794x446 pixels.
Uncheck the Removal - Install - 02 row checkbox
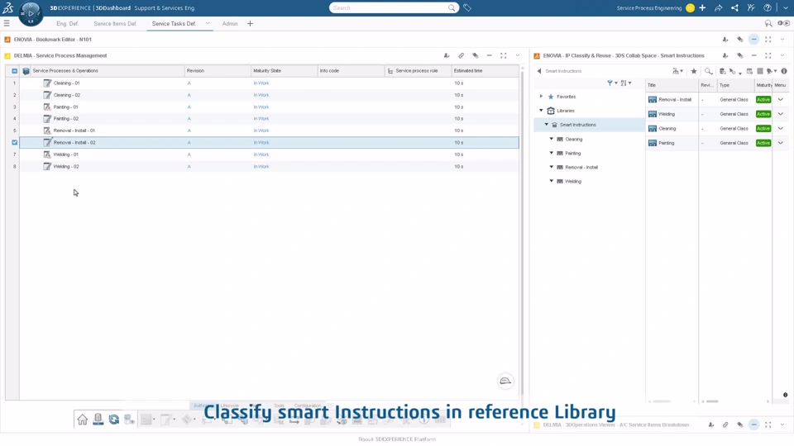[x=15, y=143]
